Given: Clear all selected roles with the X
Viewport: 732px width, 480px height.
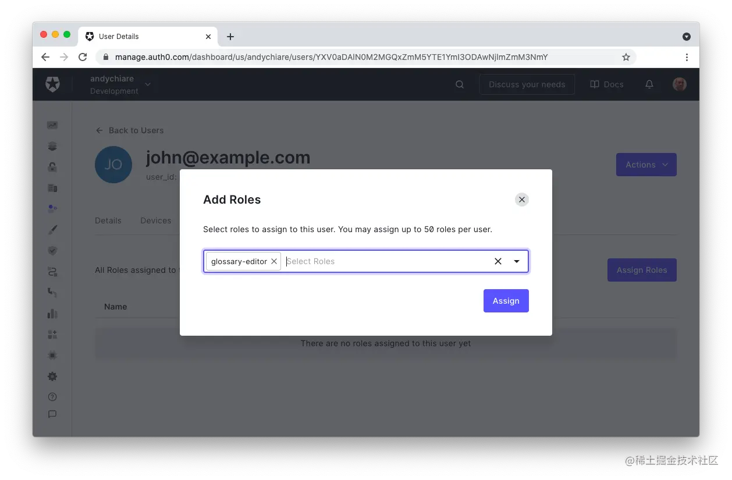Looking at the screenshot, I should coord(498,261).
